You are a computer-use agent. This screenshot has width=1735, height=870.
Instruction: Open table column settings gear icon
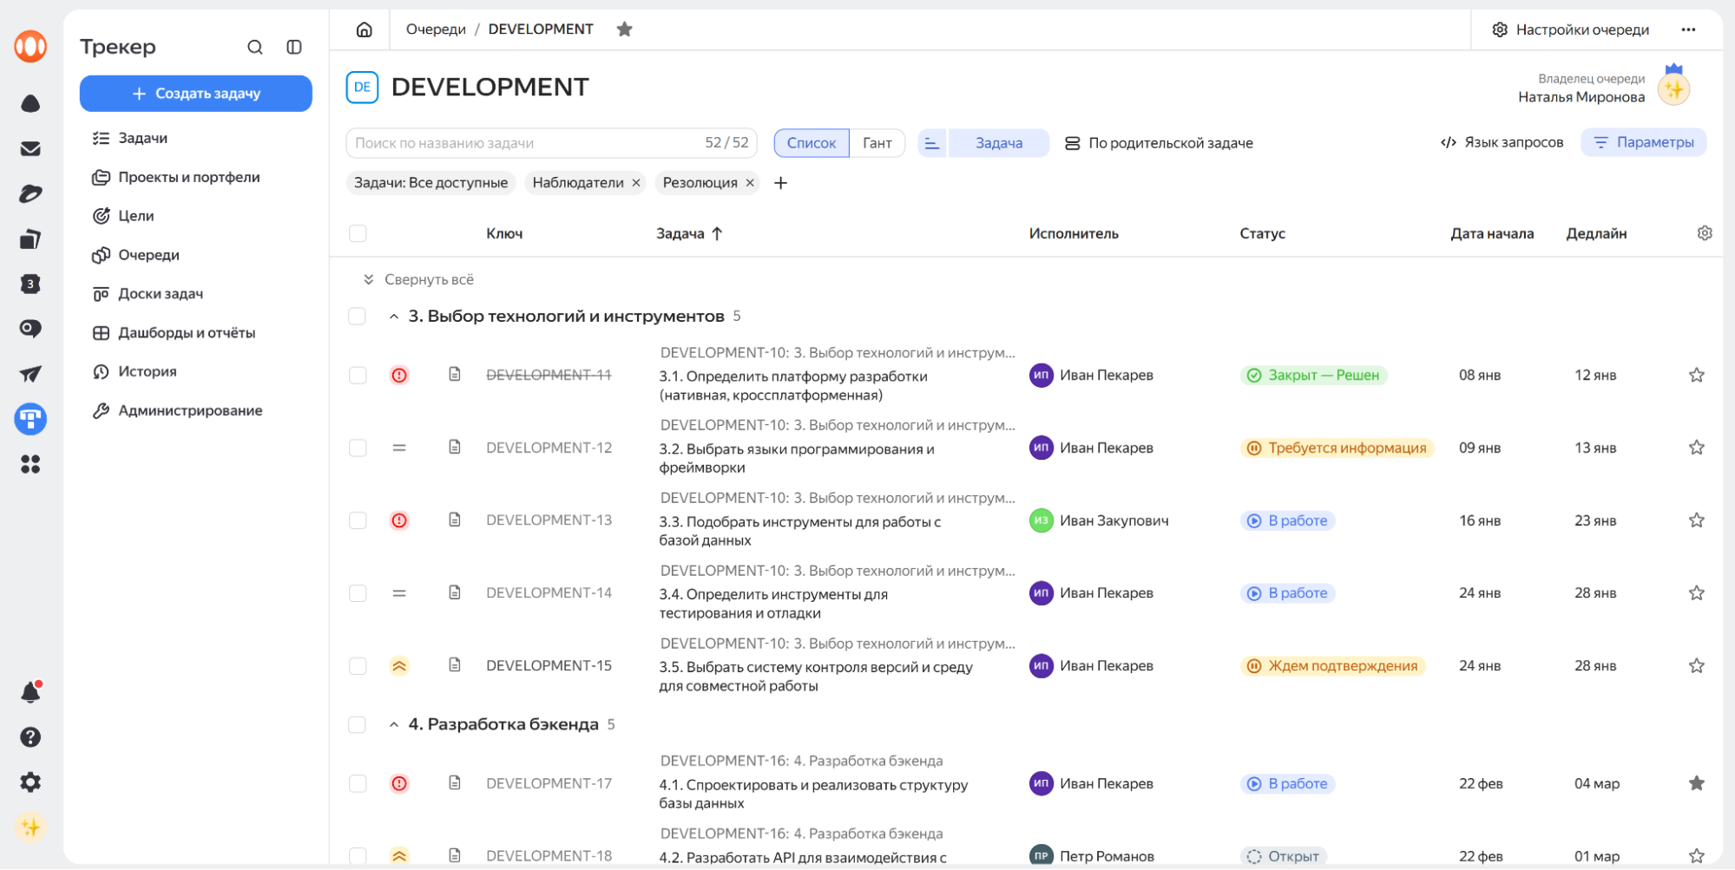[1704, 233]
